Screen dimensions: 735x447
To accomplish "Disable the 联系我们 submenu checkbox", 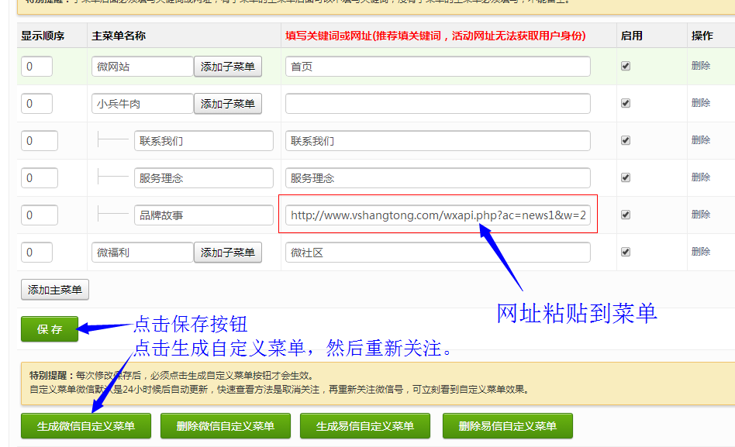I will coord(626,140).
